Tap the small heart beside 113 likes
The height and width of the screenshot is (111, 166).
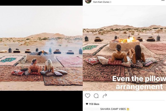point(87,104)
